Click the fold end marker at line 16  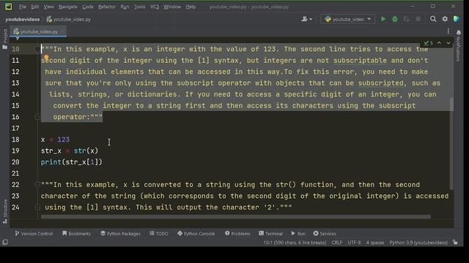click(x=37, y=117)
